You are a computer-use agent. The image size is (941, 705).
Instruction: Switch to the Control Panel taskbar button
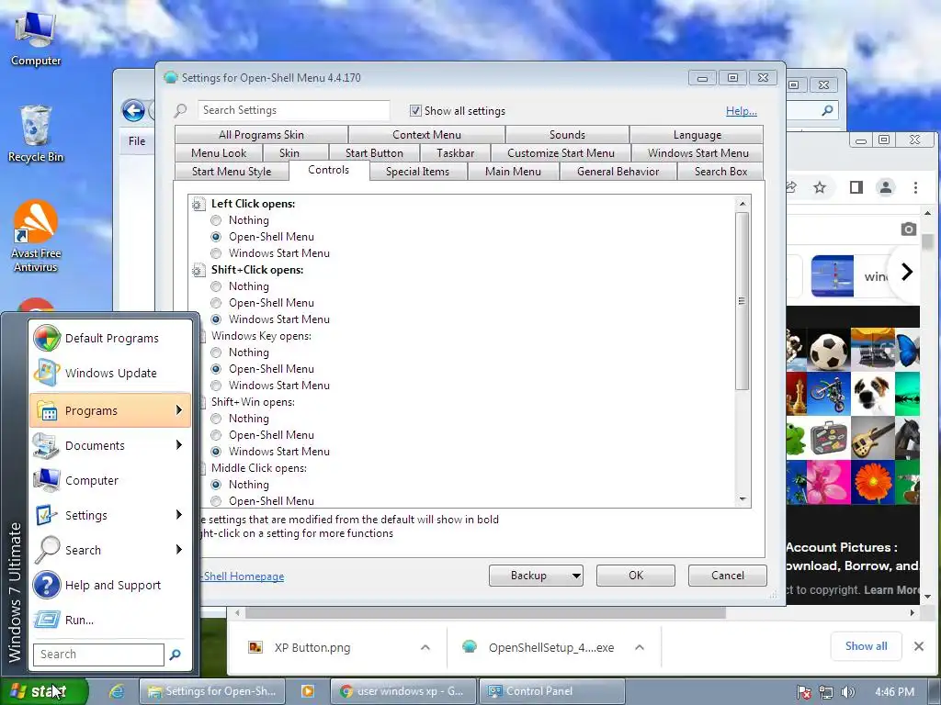pyautogui.click(x=551, y=691)
